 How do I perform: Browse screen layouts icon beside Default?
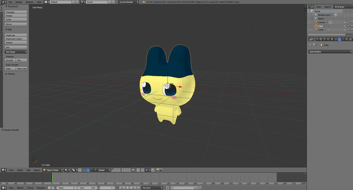pyautogui.click(x=46, y=2)
